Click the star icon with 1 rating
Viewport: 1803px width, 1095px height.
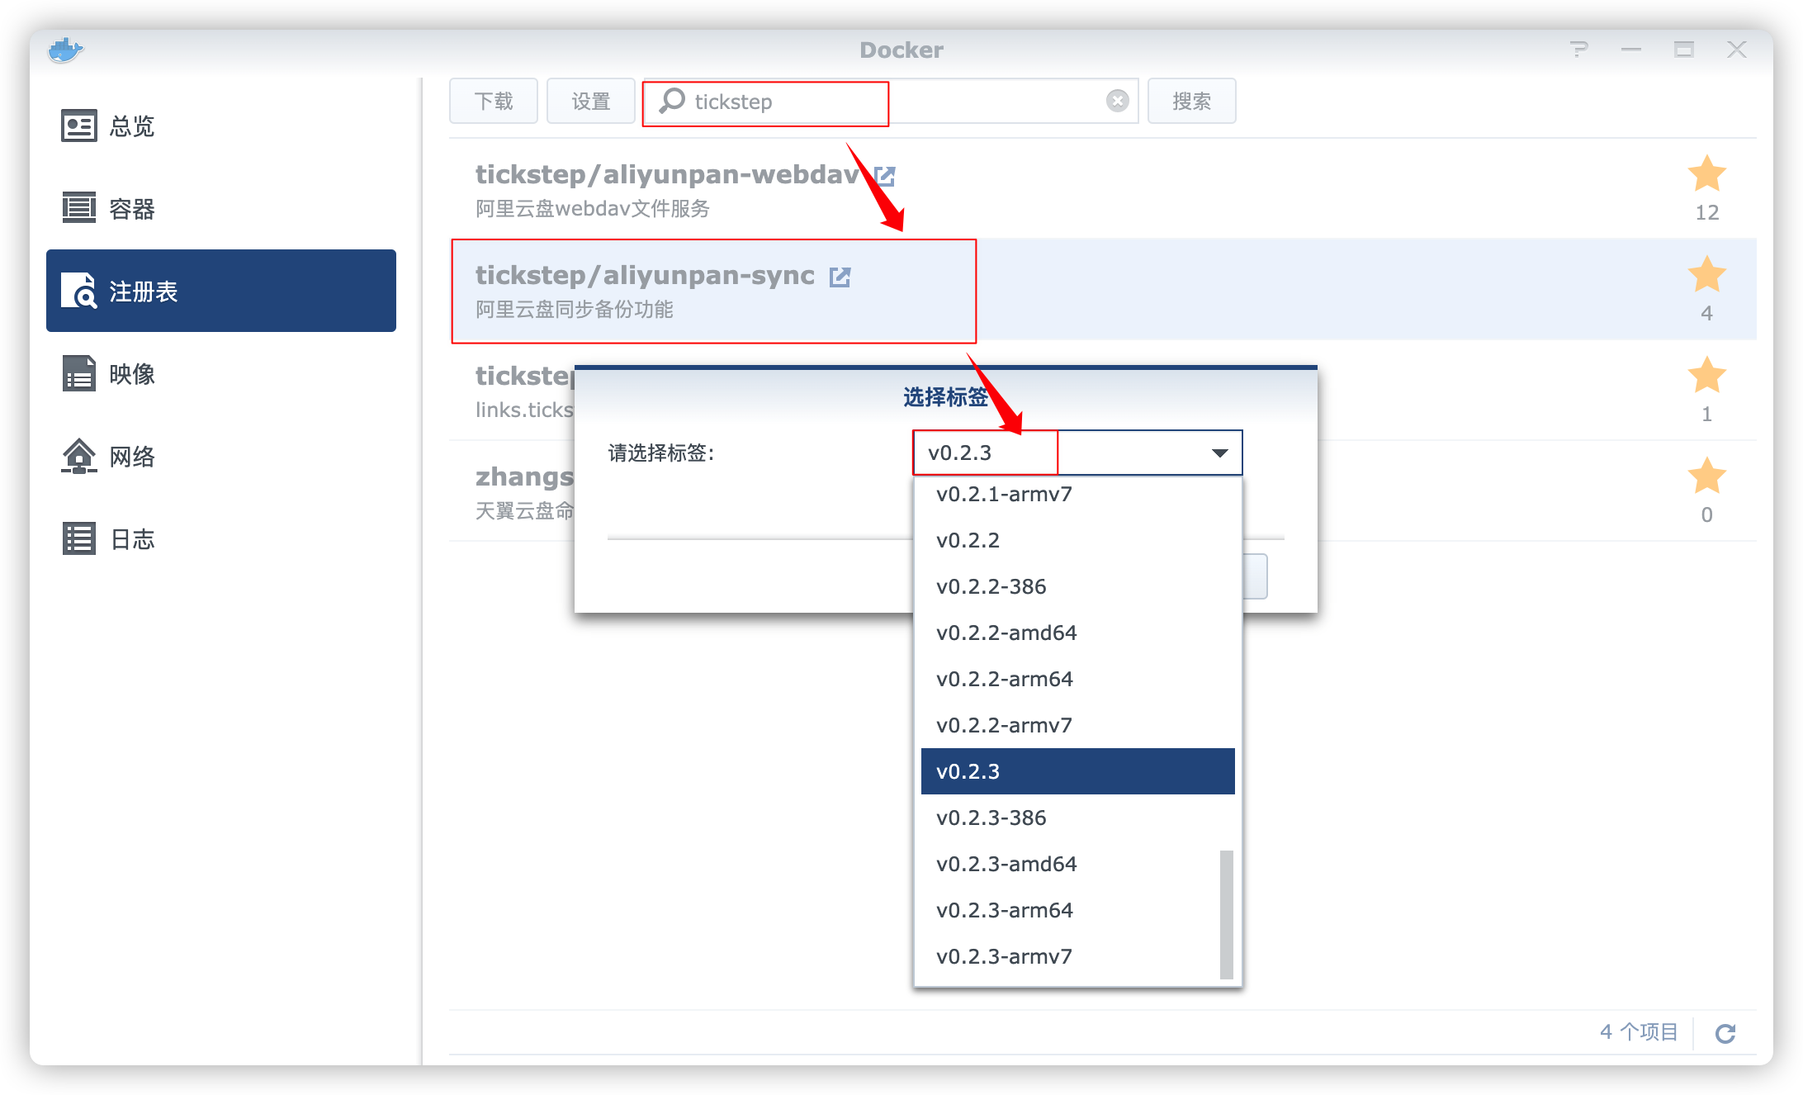(x=1706, y=375)
